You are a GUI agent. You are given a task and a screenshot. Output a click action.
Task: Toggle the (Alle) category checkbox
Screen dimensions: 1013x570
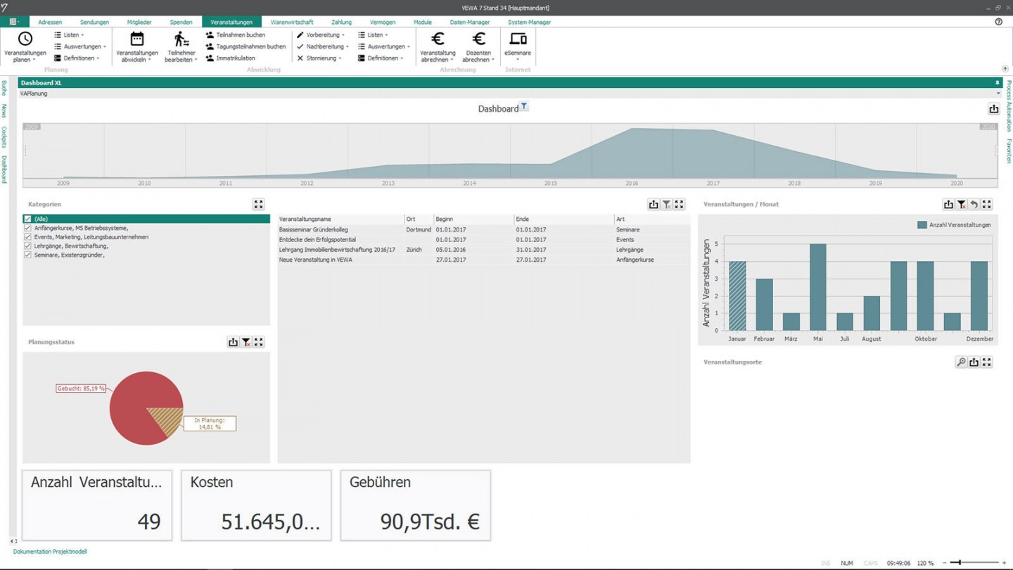tap(28, 219)
